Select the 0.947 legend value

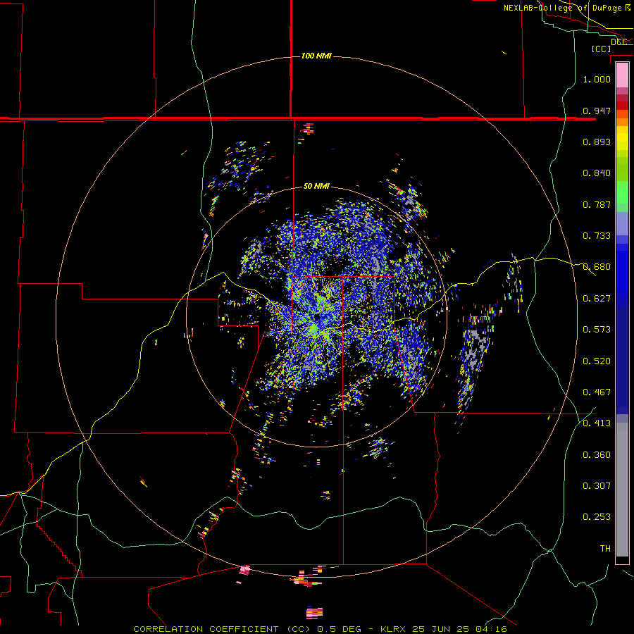(x=597, y=111)
